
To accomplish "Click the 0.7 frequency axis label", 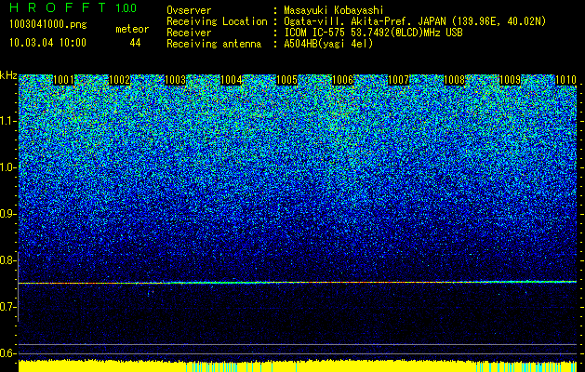I will [7, 307].
